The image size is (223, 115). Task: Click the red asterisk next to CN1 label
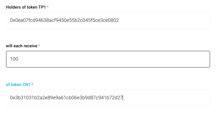[32, 84]
